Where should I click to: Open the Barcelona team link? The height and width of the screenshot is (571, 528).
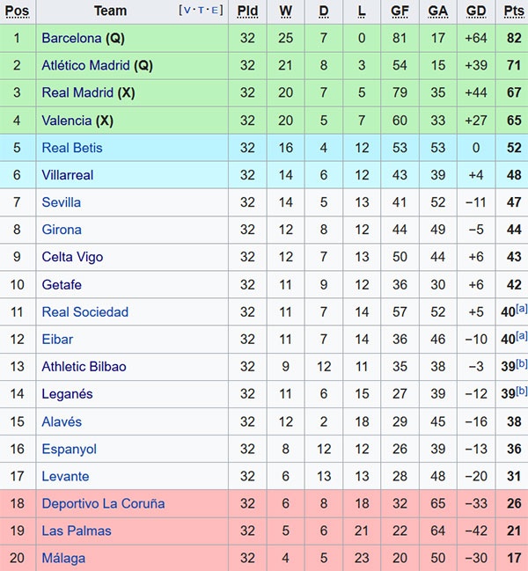coord(71,38)
